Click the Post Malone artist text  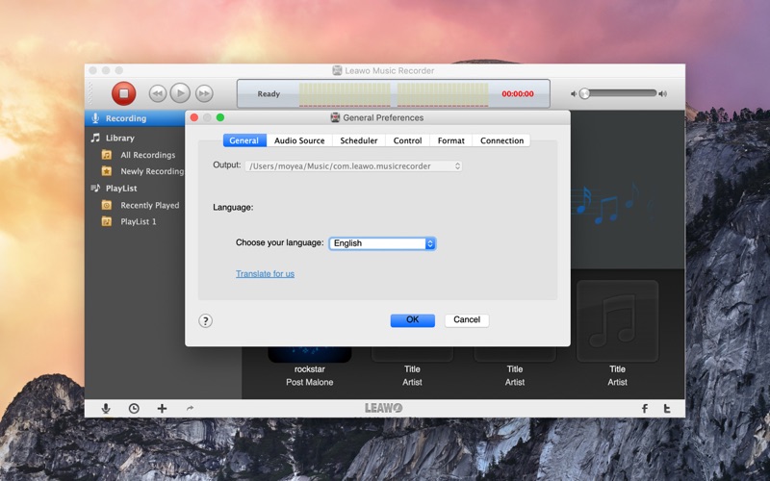click(309, 382)
